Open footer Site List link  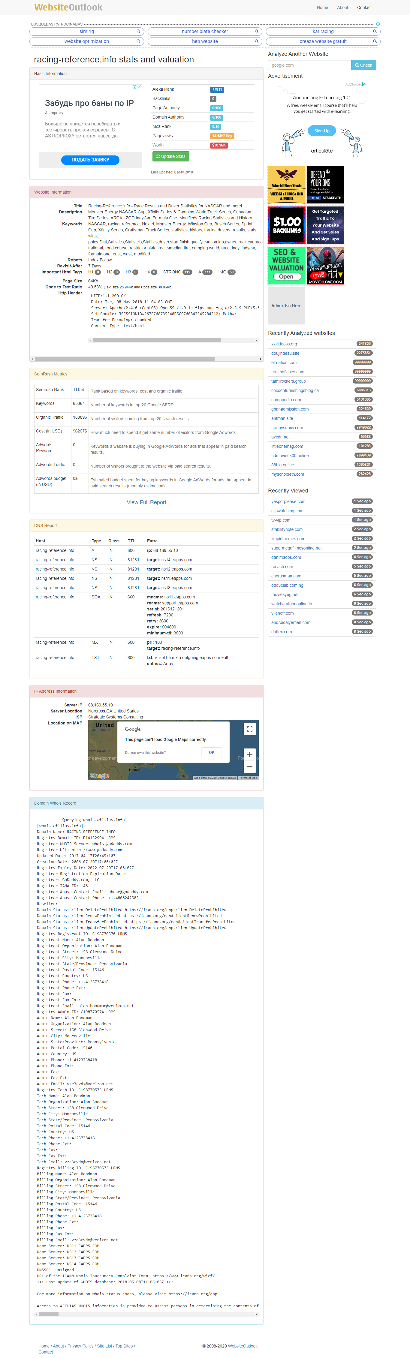(104, 1346)
